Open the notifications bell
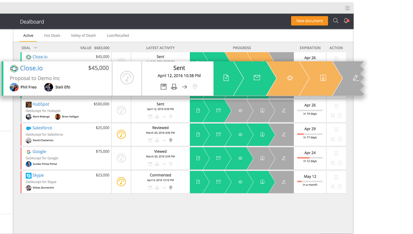 (x=346, y=21)
